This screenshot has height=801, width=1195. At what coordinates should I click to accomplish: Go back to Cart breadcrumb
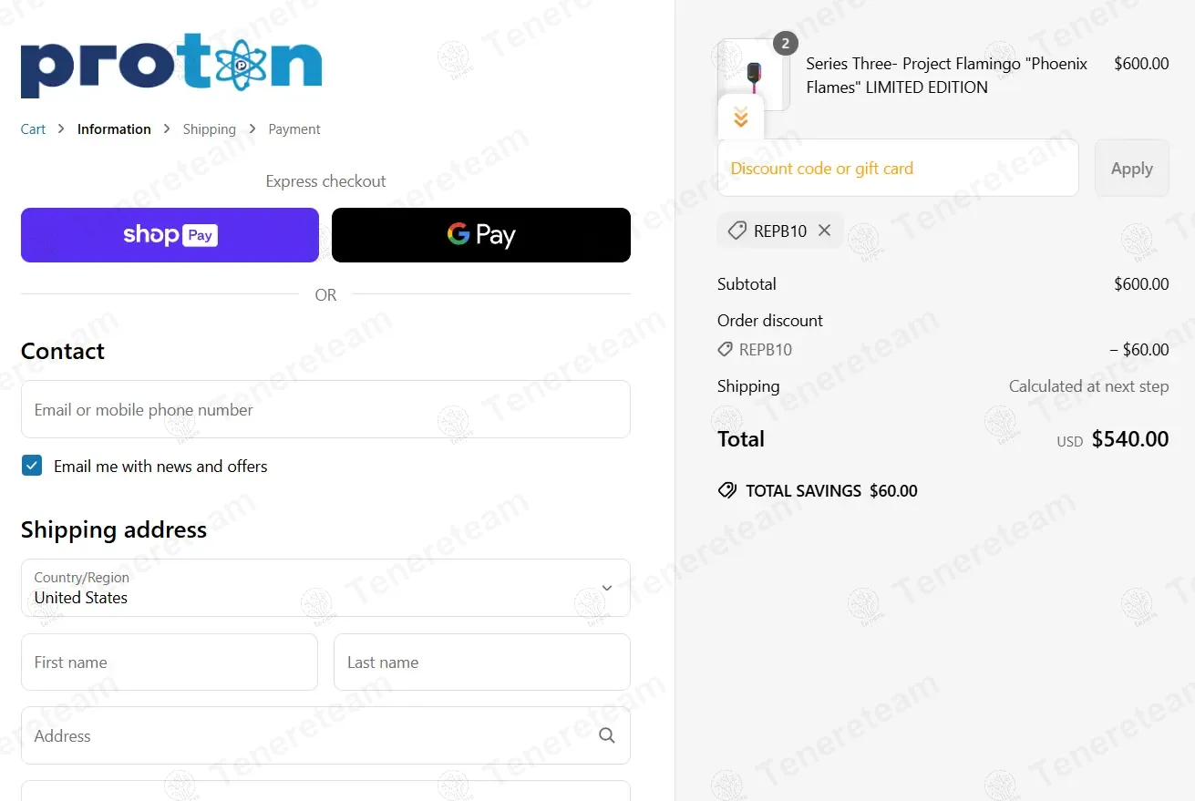[x=33, y=129]
